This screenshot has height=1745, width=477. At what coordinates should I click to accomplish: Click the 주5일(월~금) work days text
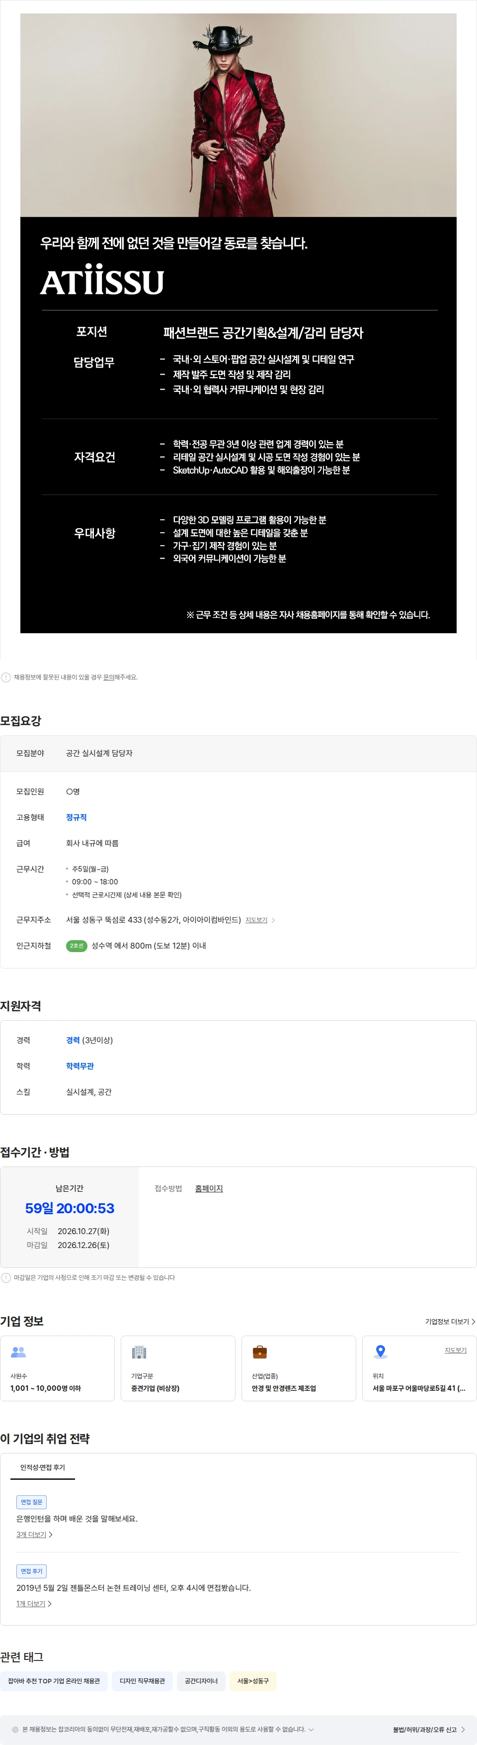(x=90, y=869)
